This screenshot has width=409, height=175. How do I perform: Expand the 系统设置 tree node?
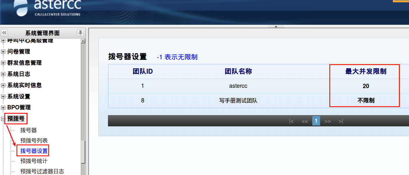[3, 96]
